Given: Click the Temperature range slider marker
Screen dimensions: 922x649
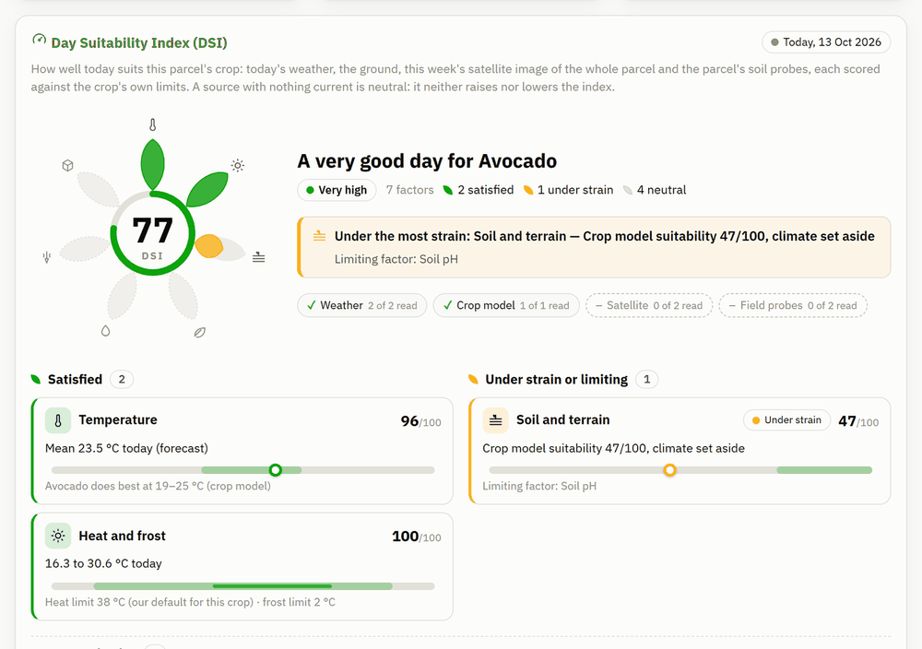Looking at the screenshot, I should pos(275,470).
